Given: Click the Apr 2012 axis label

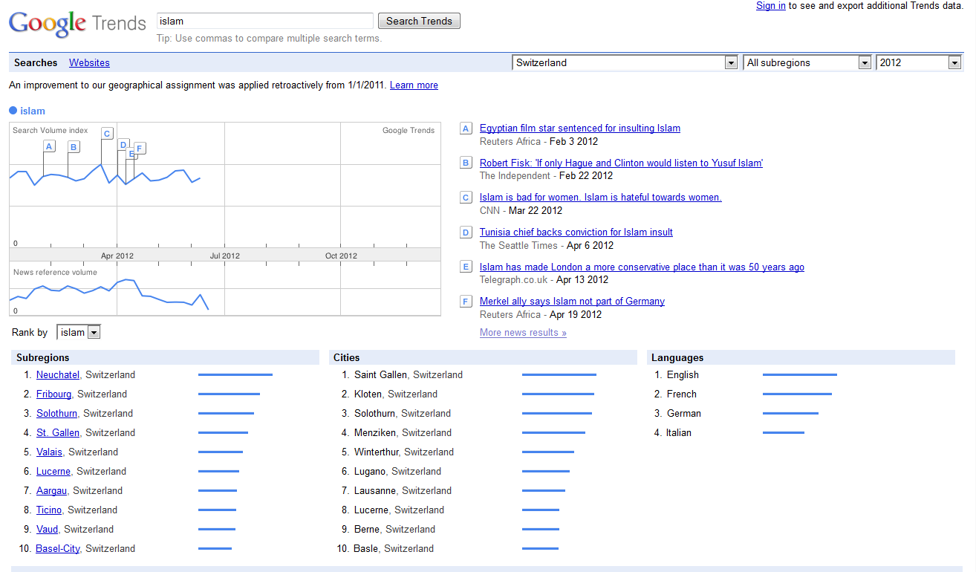Looking at the screenshot, I should tap(117, 256).
